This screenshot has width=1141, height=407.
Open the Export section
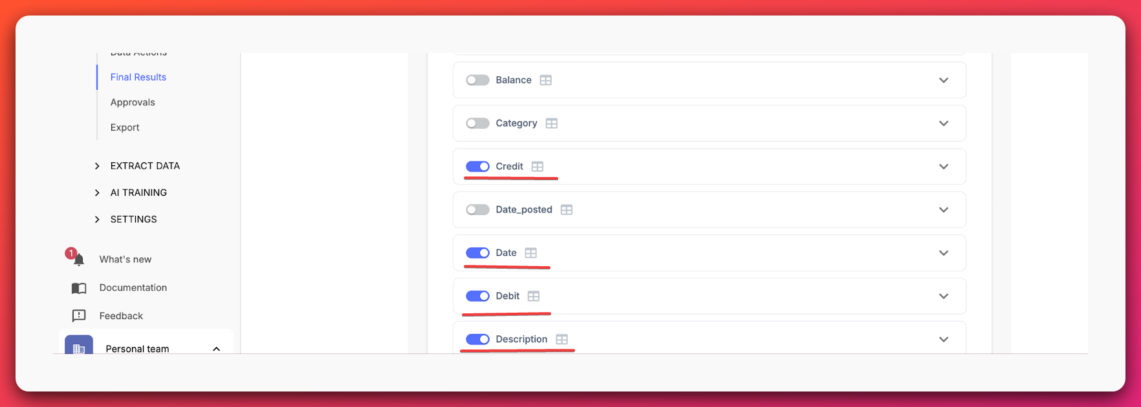click(x=124, y=127)
